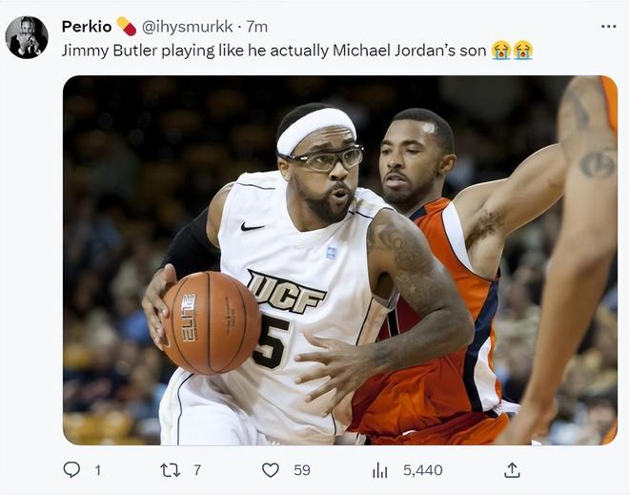Click the 7m timestamp
The height and width of the screenshot is (495, 629).
pos(256,26)
